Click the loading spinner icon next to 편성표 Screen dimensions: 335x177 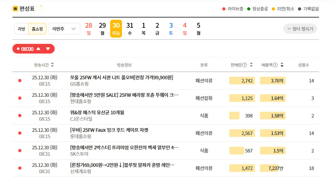click(x=40, y=9)
